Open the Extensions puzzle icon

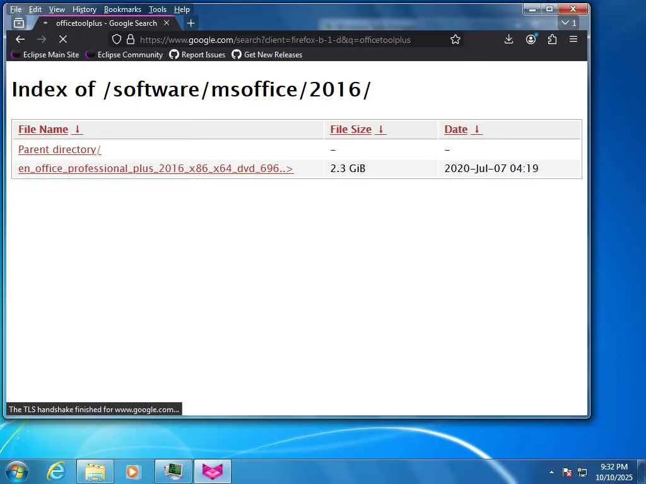point(552,39)
